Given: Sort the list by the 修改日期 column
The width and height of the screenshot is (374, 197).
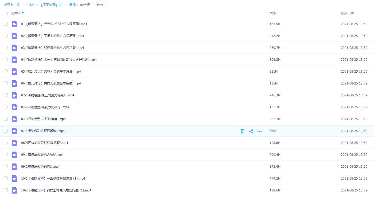Looking at the screenshot, I should (x=347, y=13).
